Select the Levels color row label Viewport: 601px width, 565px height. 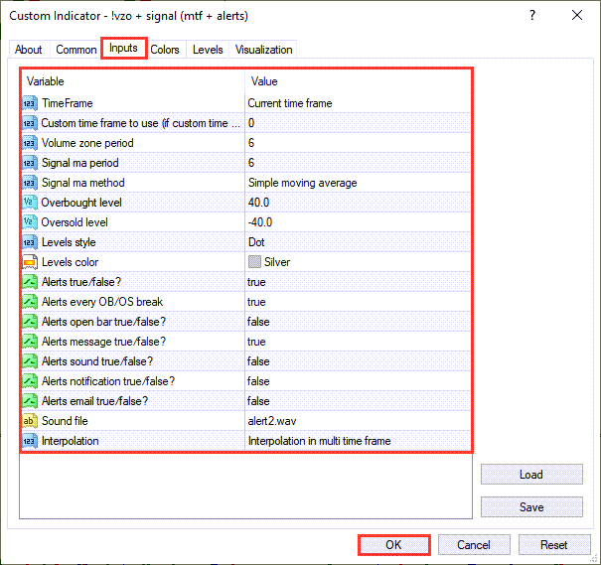(71, 262)
